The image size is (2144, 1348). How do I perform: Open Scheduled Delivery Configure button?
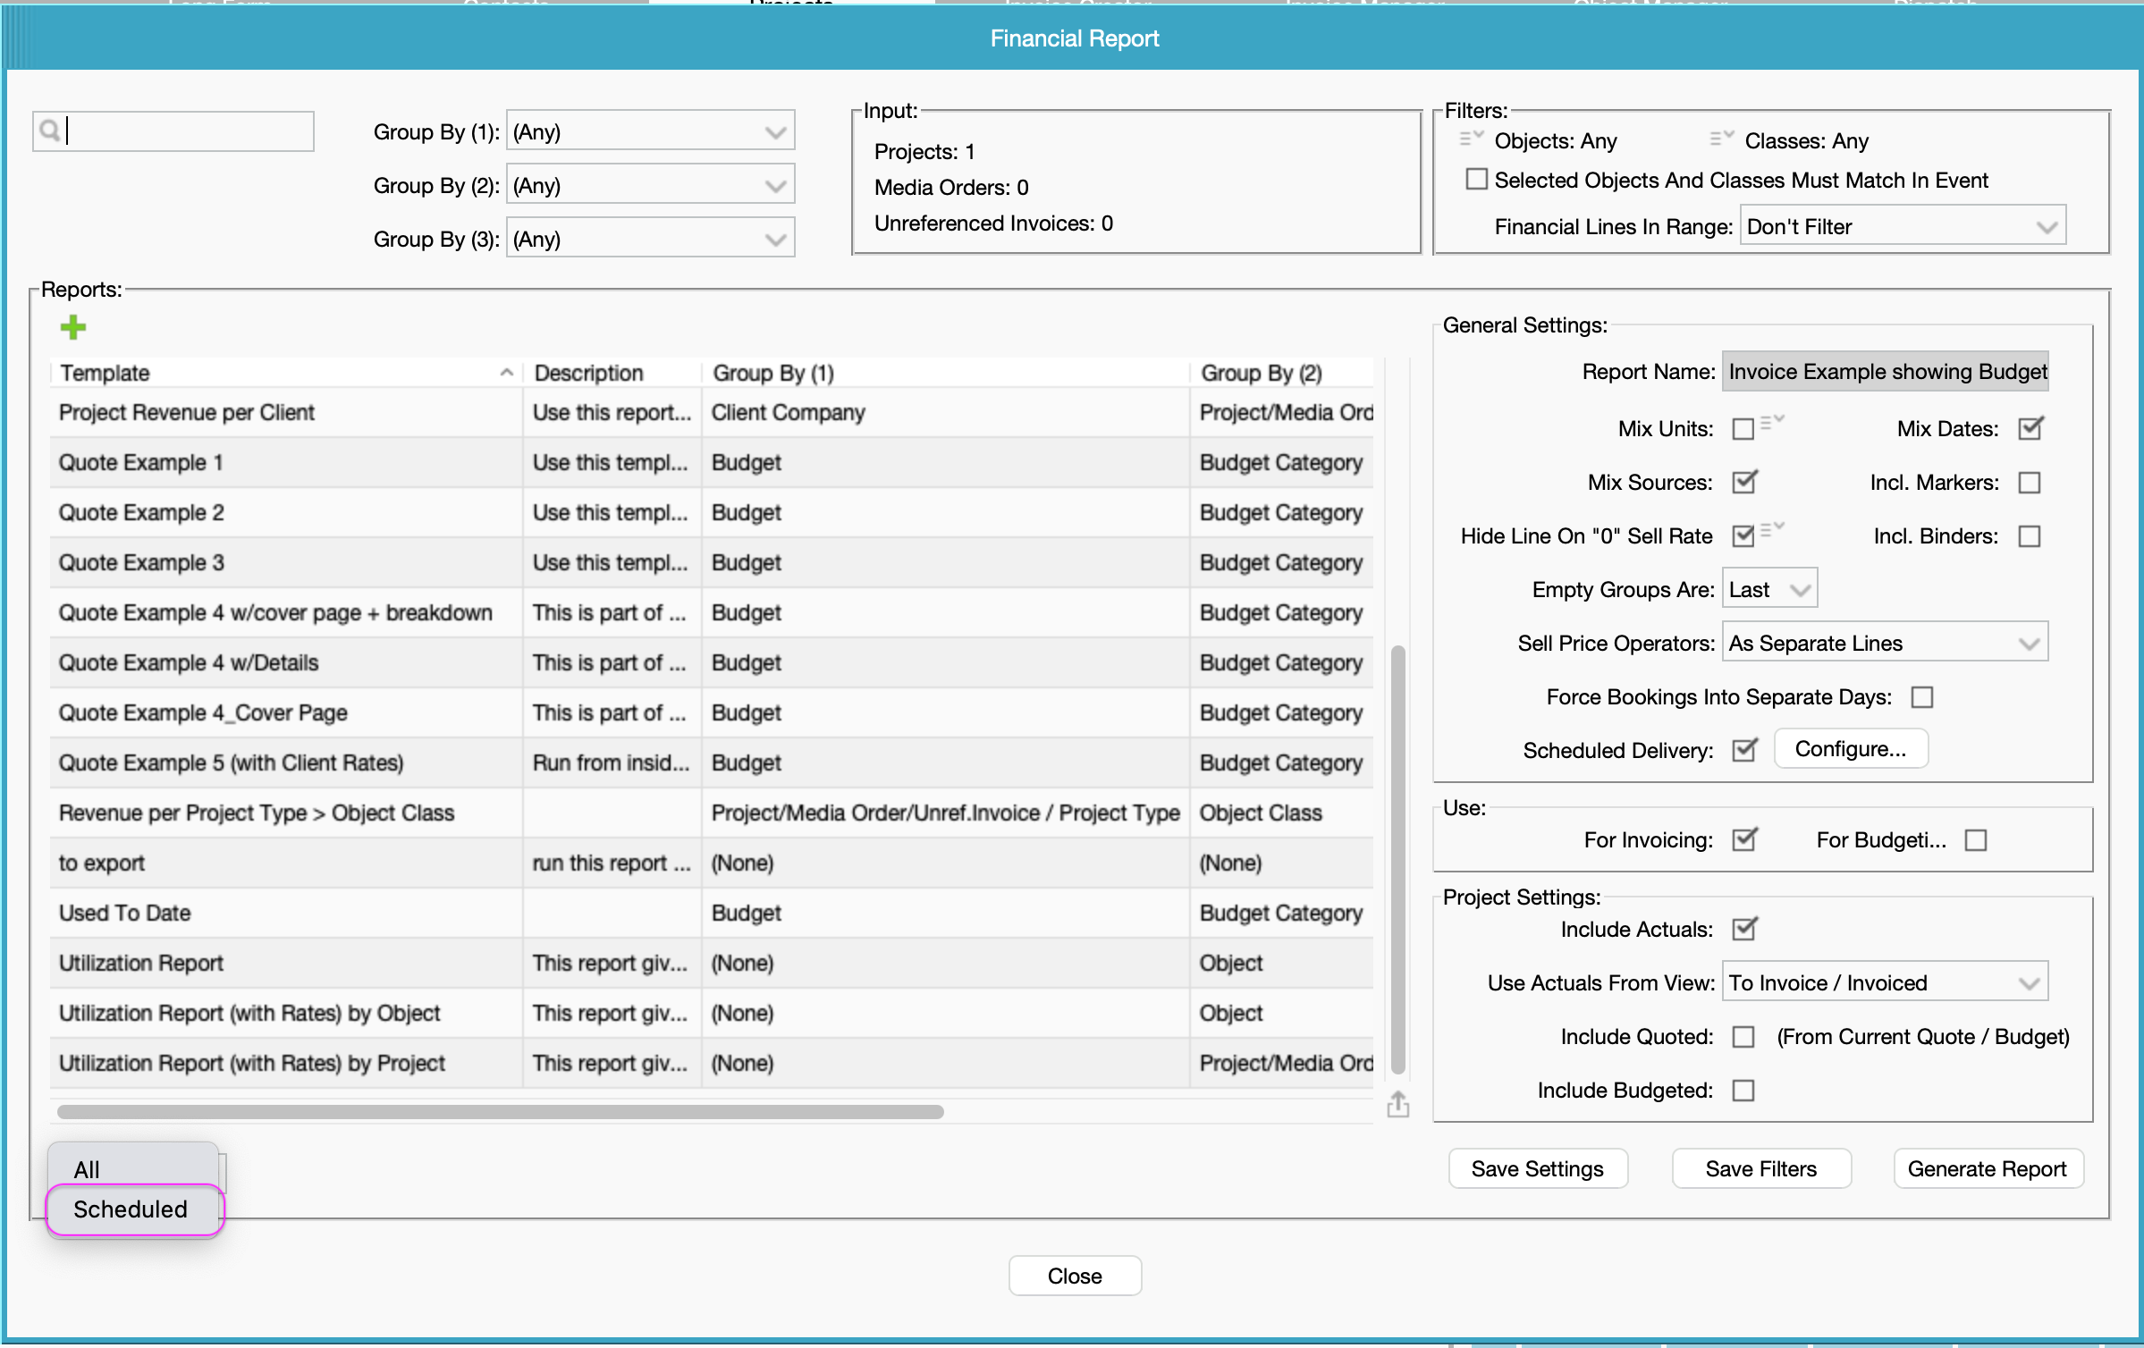coord(1851,748)
